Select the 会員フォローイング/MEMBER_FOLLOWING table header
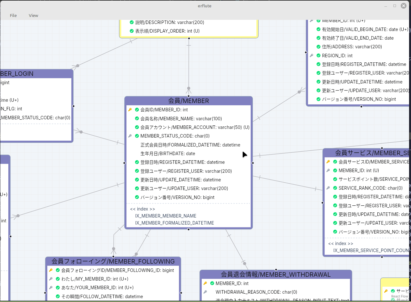Viewport: 411px width, 302px height. tap(113, 261)
